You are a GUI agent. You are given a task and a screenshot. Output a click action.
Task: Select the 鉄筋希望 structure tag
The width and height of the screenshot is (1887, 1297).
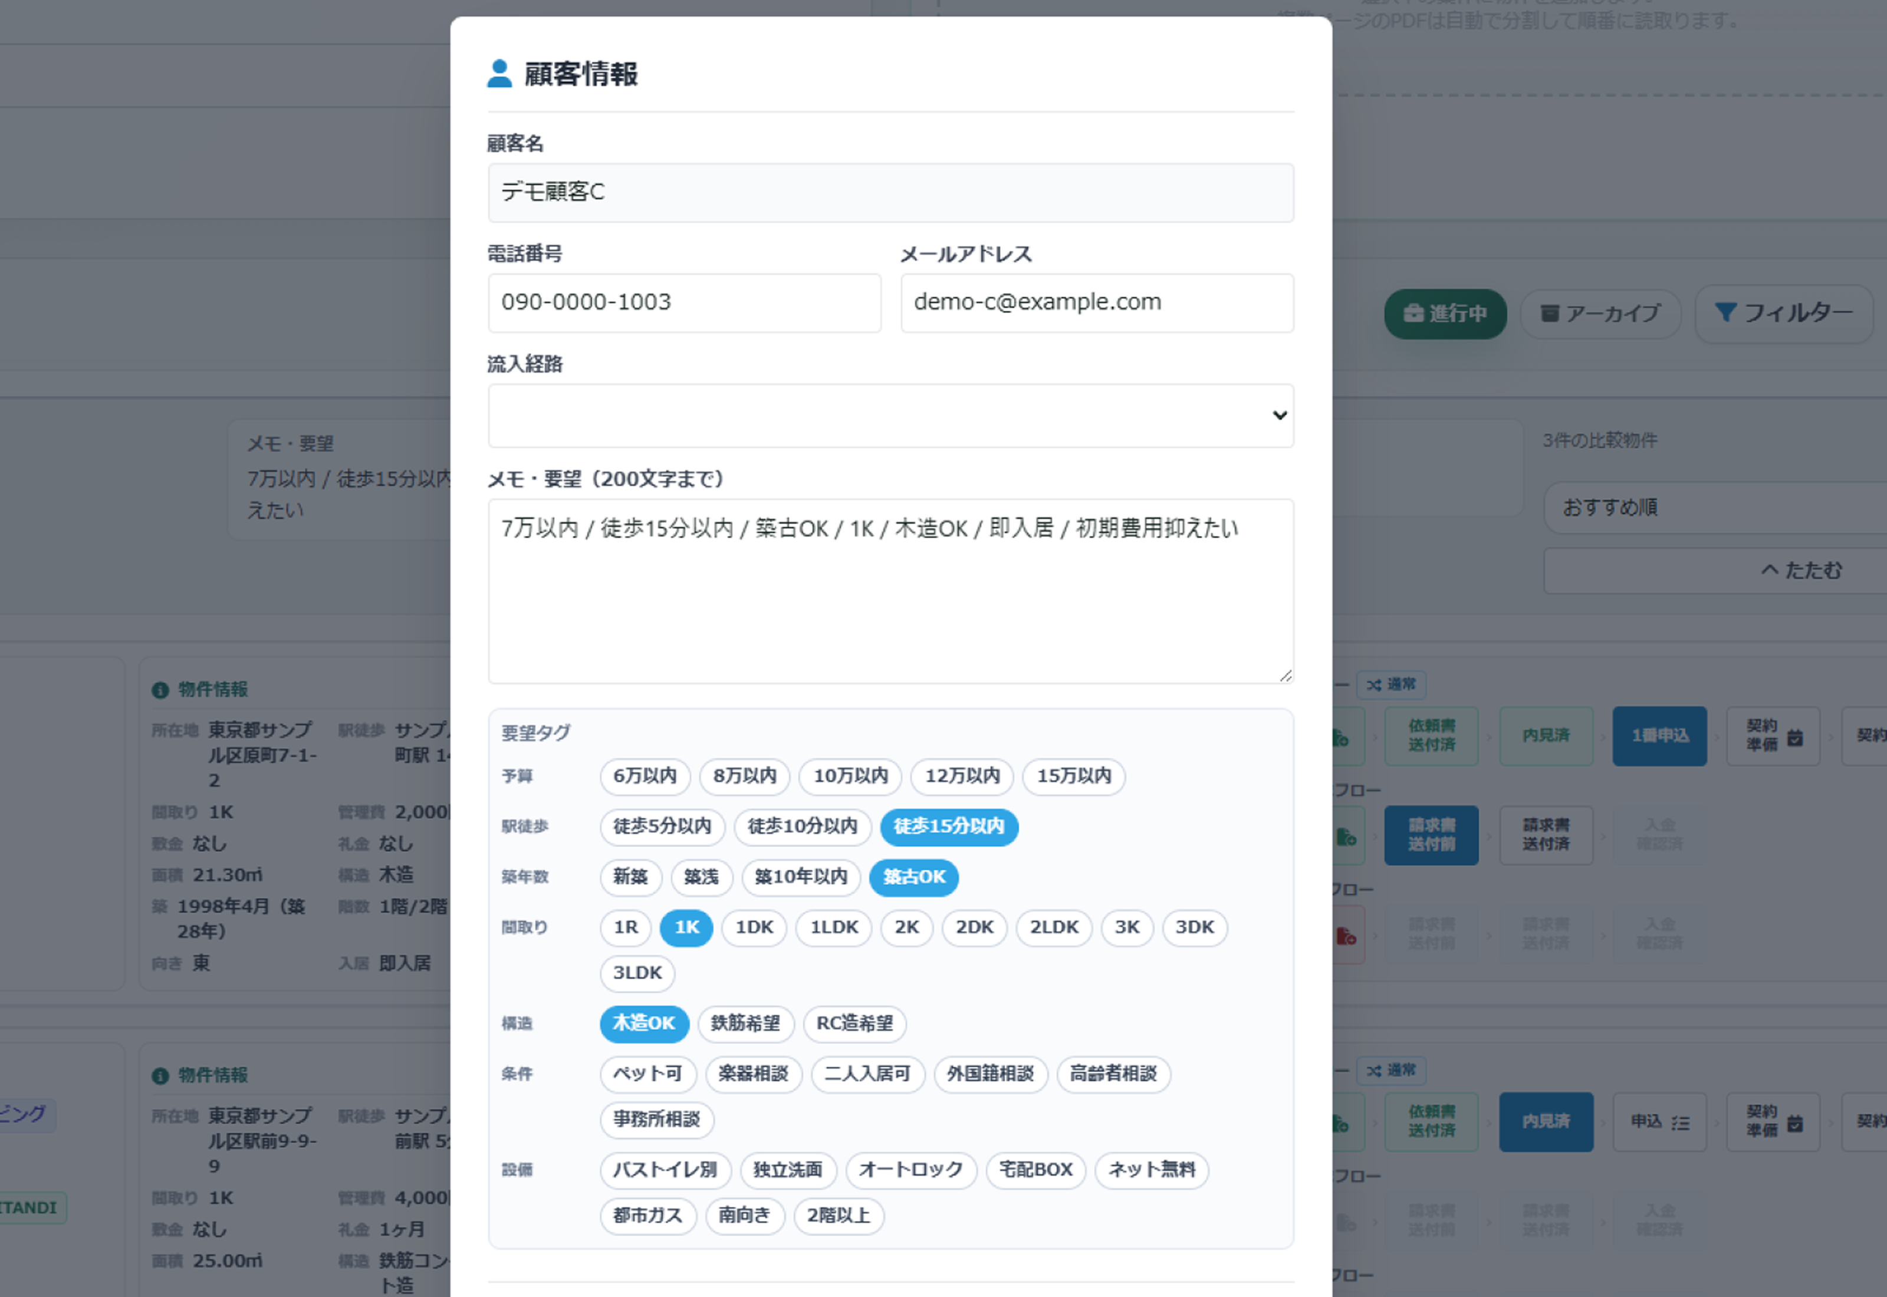(x=746, y=1023)
